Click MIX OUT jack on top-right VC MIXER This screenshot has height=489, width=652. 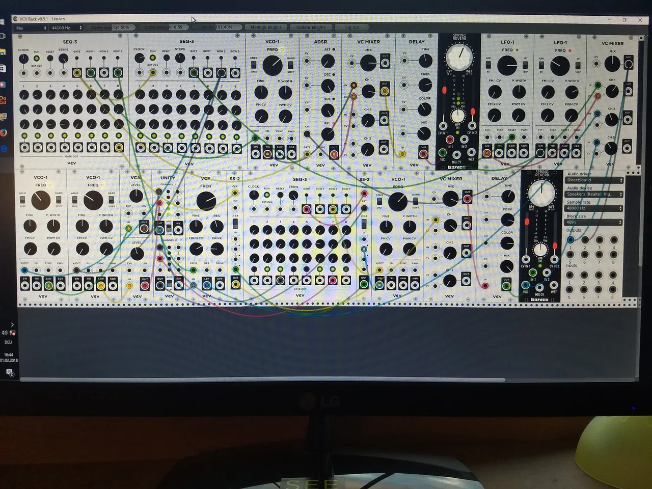629,64
